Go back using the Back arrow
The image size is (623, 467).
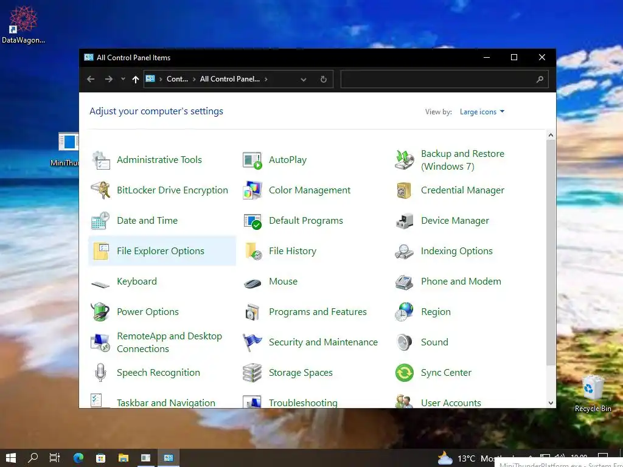point(91,79)
